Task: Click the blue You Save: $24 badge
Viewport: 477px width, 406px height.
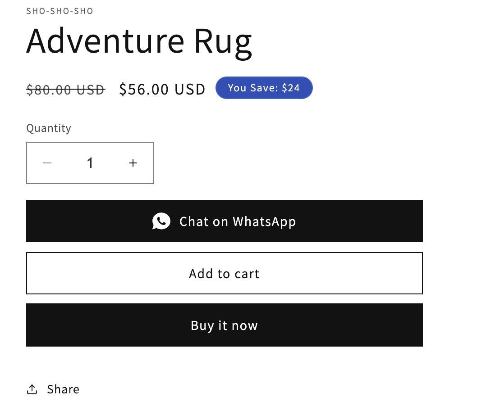Action: [x=264, y=88]
